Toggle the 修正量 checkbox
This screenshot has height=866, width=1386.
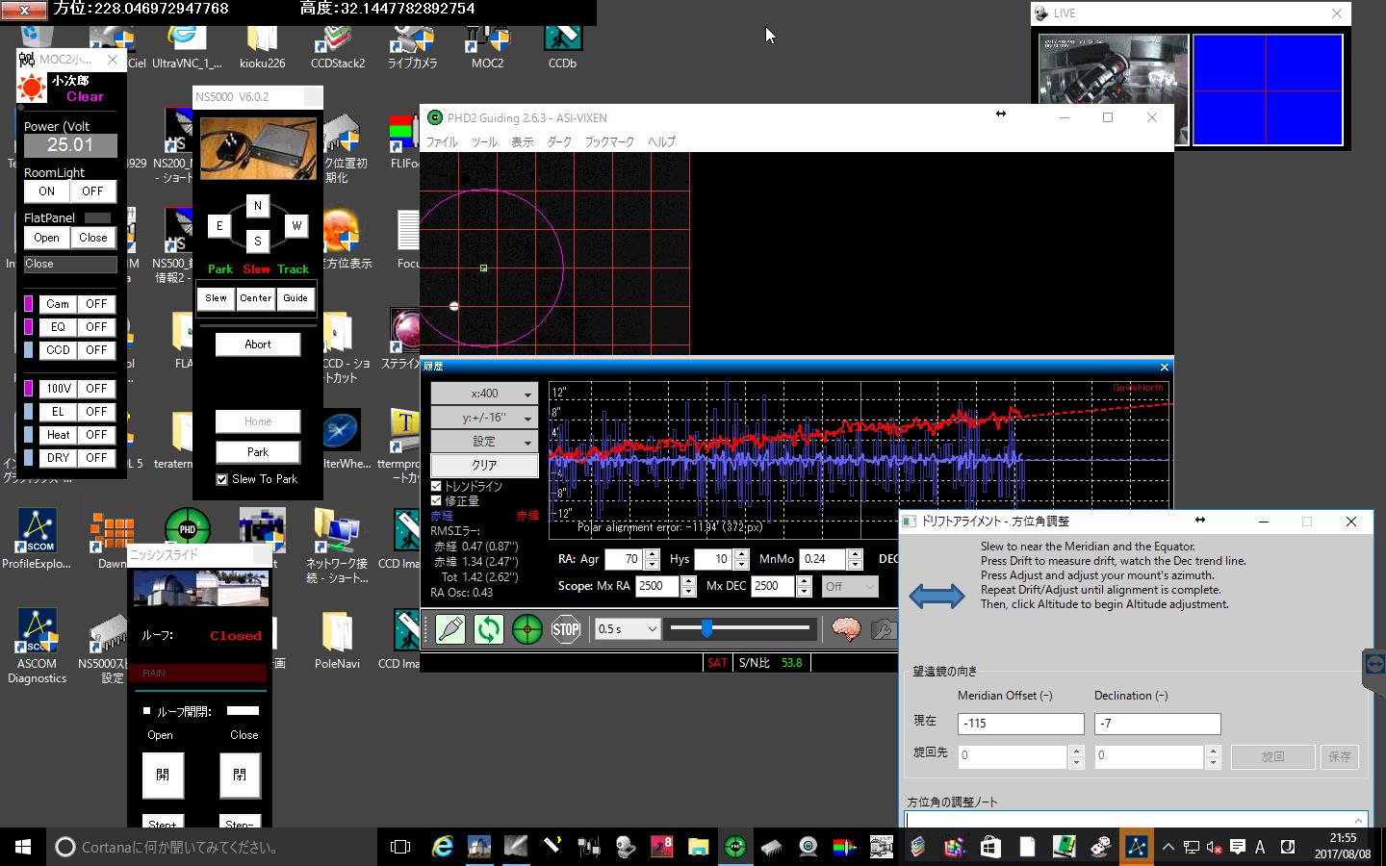coord(436,501)
